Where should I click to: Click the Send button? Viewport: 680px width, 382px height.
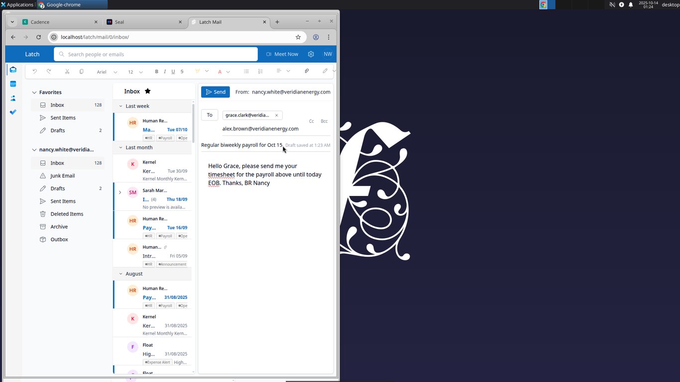pyautogui.click(x=216, y=92)
